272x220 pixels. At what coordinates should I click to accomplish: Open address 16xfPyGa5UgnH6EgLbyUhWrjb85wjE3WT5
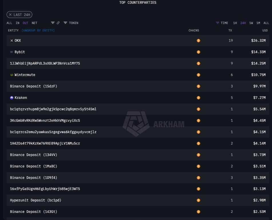point(45,189)
